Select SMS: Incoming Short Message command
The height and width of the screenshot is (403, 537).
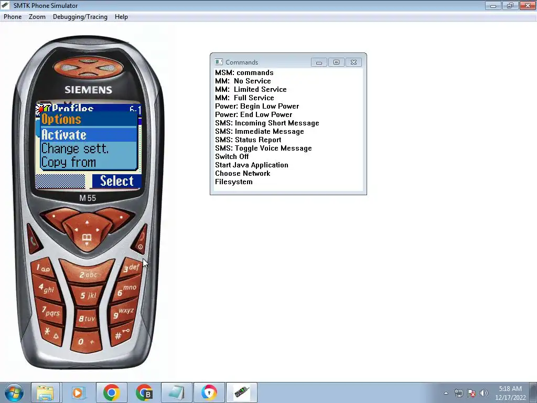click(267, 123)
